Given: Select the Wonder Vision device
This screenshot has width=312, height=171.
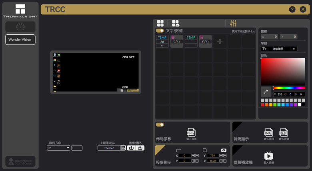Looking at the screenshot, I should tap(20, 39).
